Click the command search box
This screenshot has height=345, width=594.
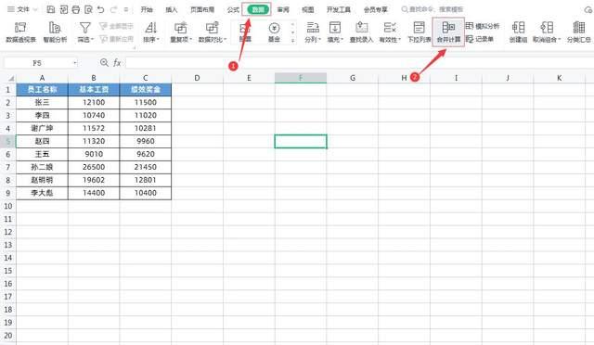coord(433,9)
